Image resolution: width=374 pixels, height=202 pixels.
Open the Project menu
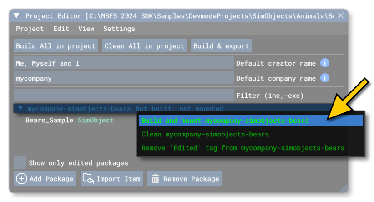[30, 29]
